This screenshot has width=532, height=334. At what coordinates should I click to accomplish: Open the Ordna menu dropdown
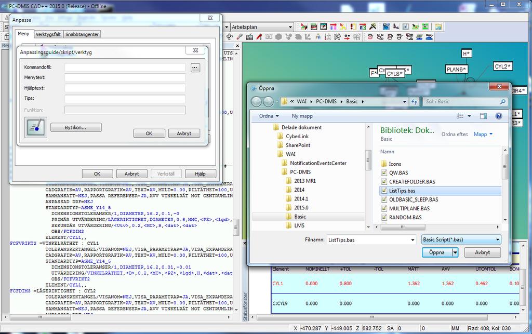click(269, 116)
